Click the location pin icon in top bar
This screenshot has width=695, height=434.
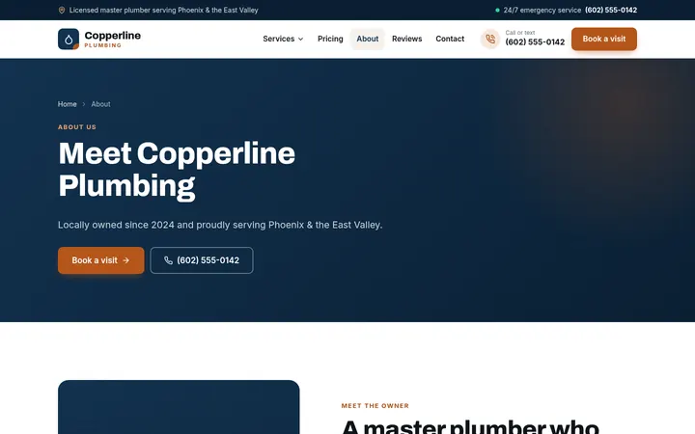[62, 11]
